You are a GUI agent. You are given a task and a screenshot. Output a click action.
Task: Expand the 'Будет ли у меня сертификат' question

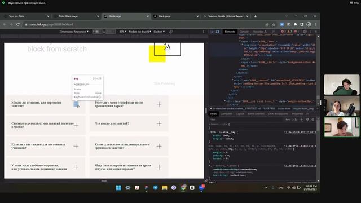coord(159,104)
